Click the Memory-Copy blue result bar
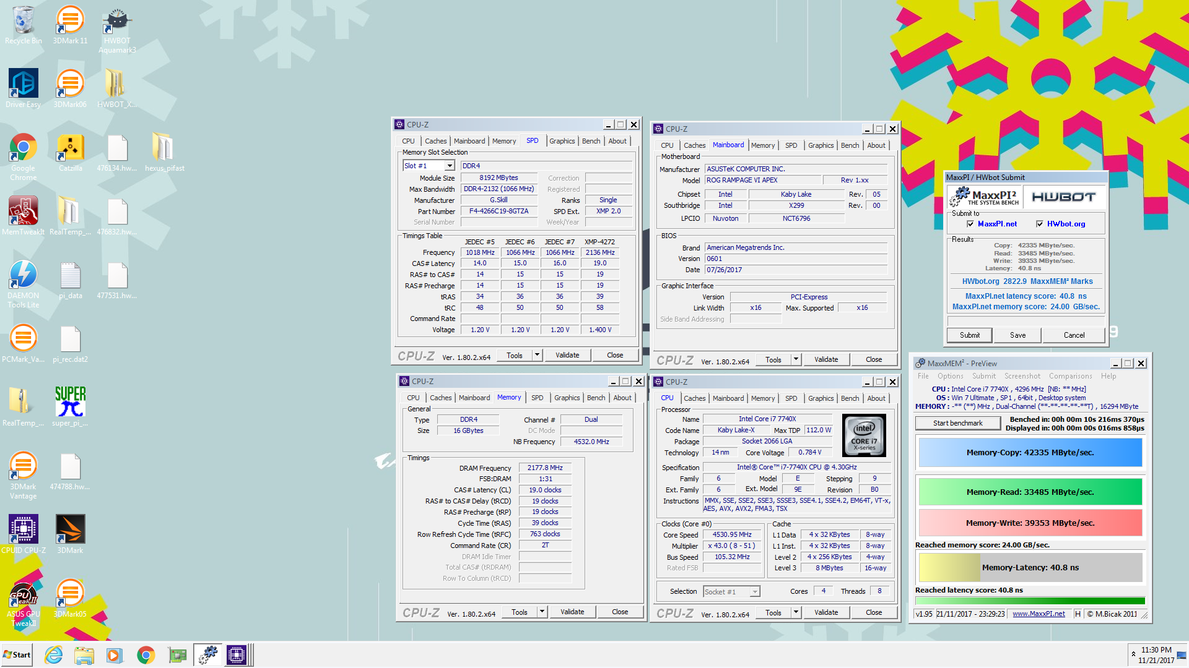Screen dimensions: 1189x668 click(x=1030, y=452)
